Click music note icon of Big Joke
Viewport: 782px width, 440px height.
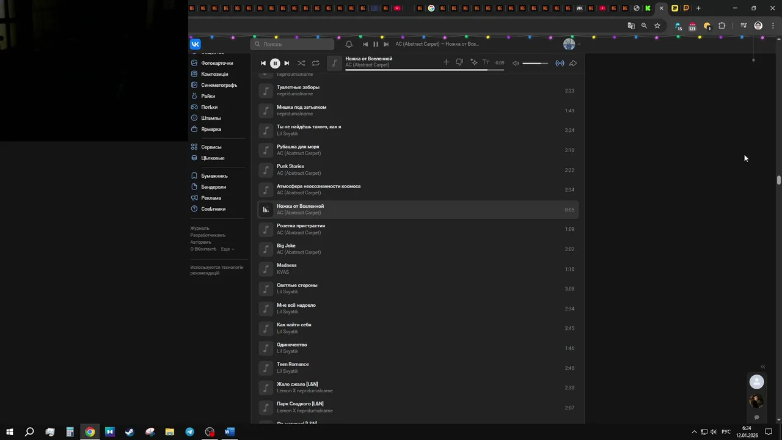[x=266, y=249]
